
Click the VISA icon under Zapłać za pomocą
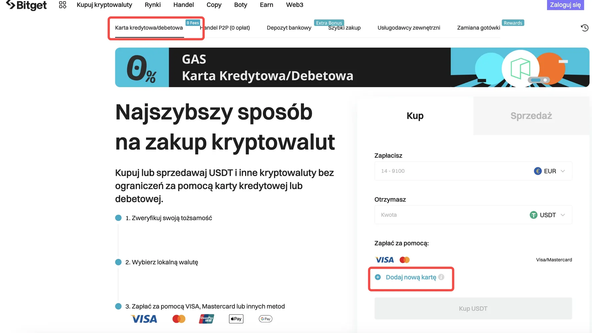[x=384, y=260]
